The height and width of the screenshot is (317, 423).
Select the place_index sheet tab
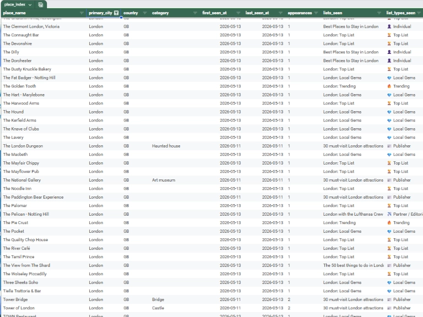[15, 4]
